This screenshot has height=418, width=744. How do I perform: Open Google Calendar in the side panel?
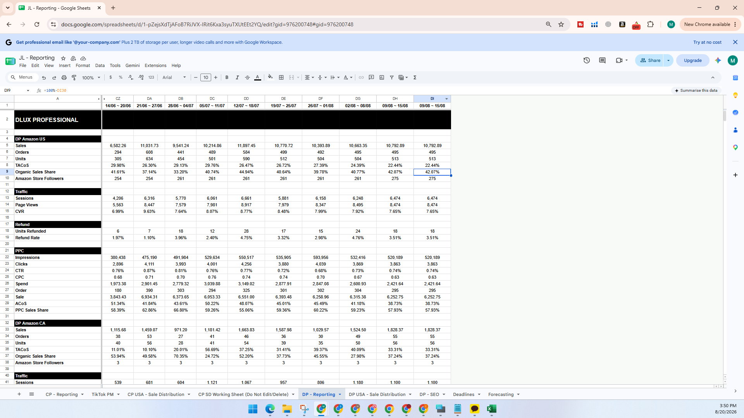point(735,78)
